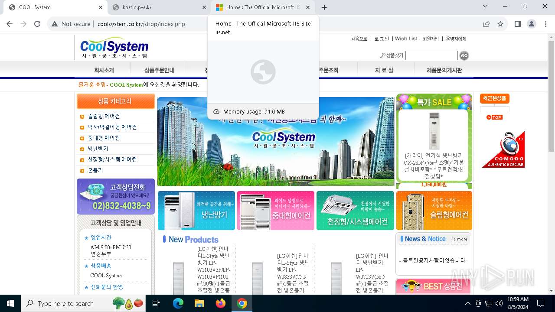Click the Windows taskbar search box
The height and width of the screenshot is (312, 555).
[84, 303]
